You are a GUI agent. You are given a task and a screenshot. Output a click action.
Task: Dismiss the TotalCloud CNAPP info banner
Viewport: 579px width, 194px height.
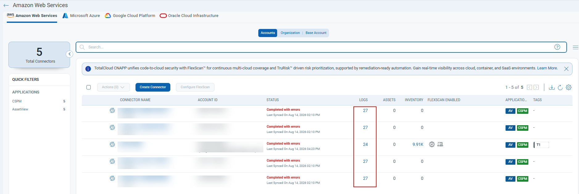coord(566,69)
